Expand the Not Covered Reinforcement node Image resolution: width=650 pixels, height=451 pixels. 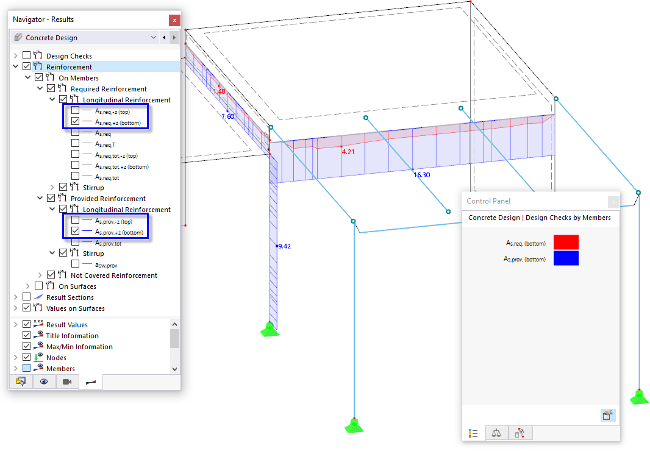pyautogui.click(x=40, y=275)
